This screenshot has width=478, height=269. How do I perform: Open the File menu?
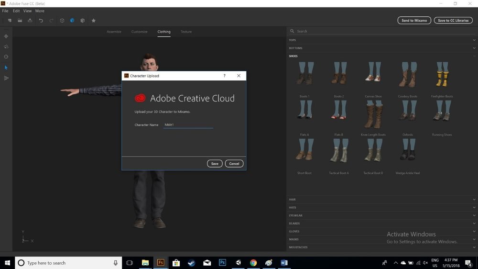5,11
